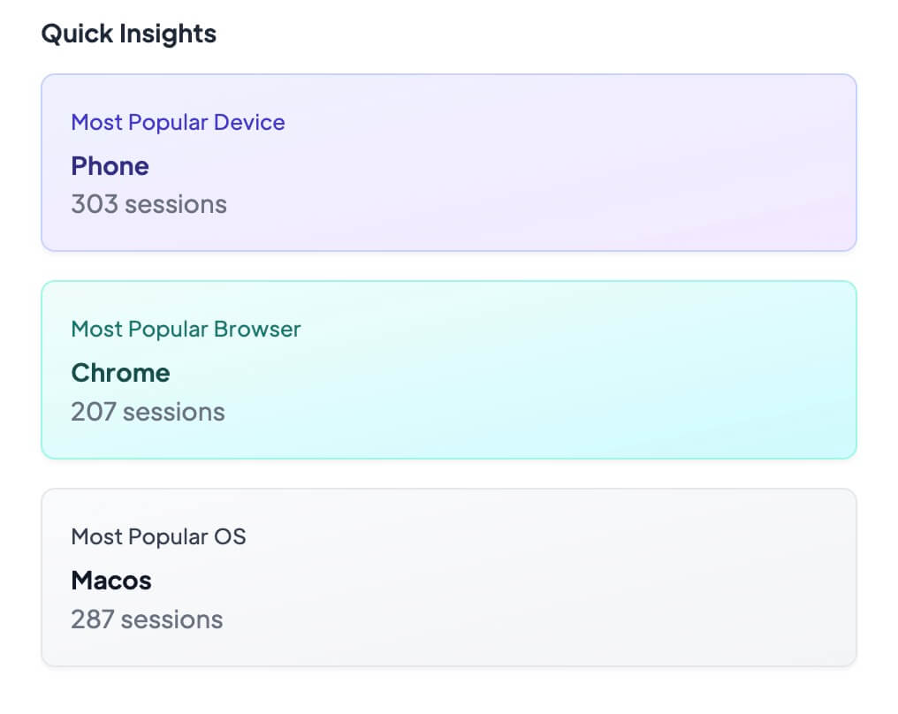
Task: Click the Quick Insights heading
Action: pos(128,34)
